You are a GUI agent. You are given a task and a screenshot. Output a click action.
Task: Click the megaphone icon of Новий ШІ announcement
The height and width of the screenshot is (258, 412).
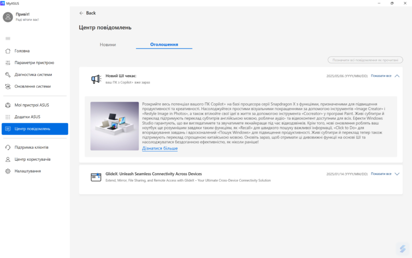click(96, 79)
